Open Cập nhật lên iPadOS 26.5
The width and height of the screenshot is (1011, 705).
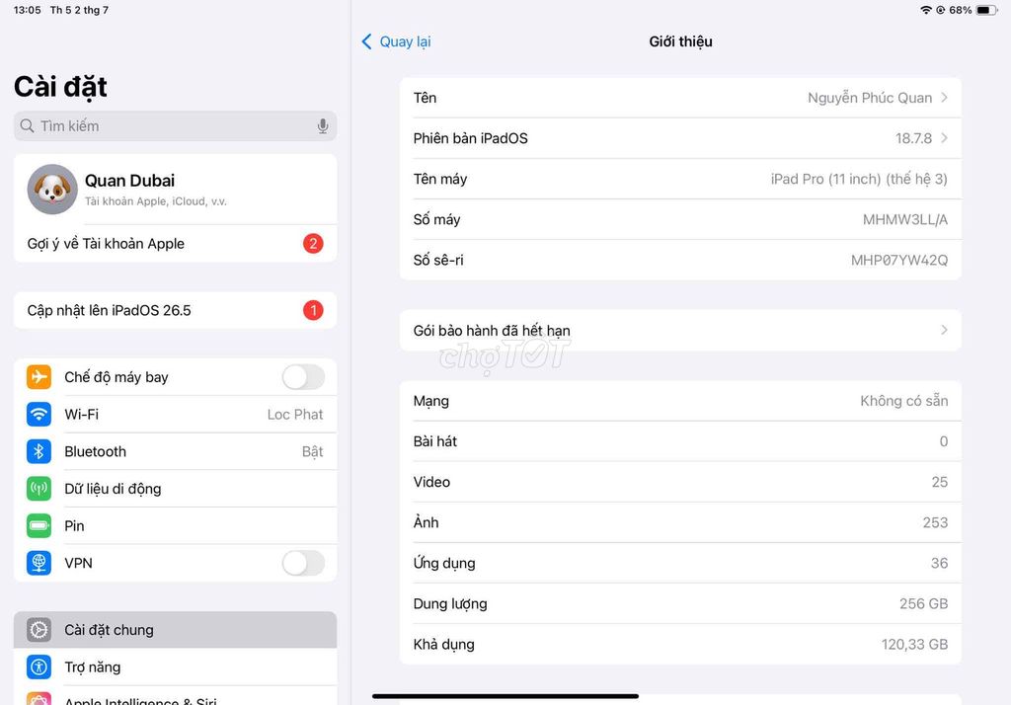175,310
